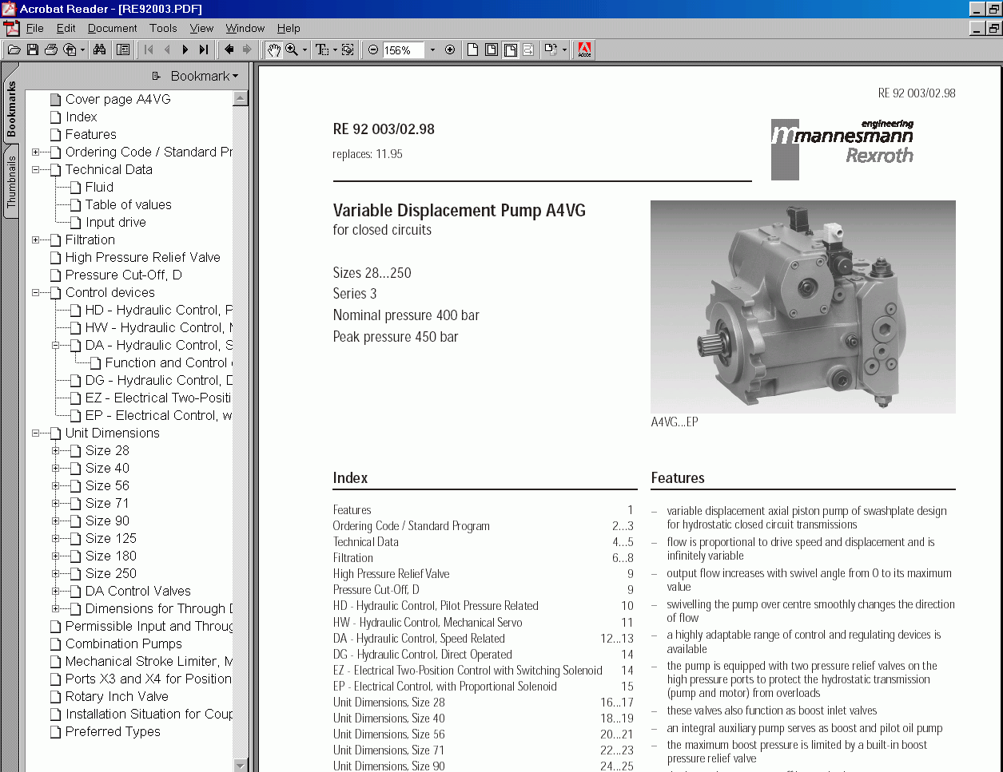Expand the Filtration bookmark
This screenshot has height=772, width=1003.
[35, 240]
